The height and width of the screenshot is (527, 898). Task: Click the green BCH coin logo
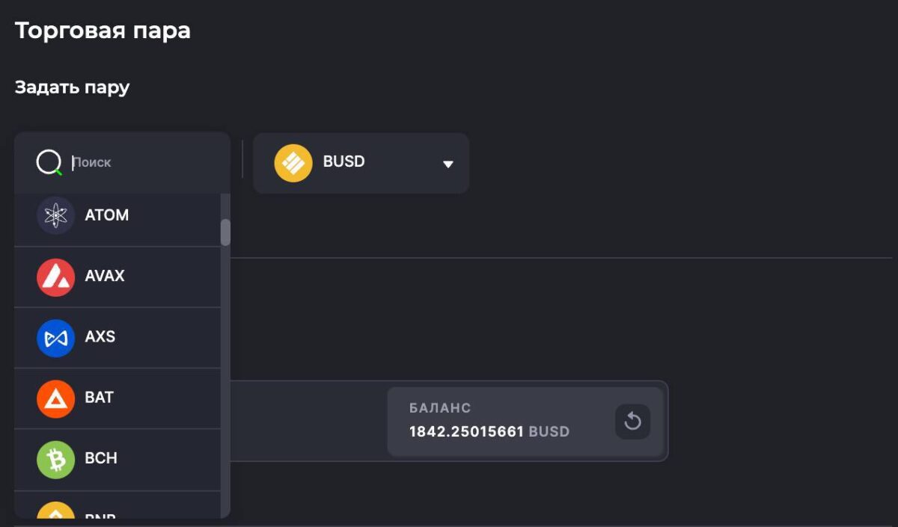[x=55, y=460]
